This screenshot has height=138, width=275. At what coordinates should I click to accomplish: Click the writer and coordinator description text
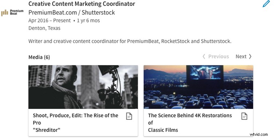coord(130,41)
